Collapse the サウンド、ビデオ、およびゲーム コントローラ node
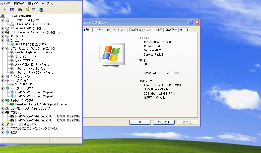The height and width of the screenshot is (153, 261). coord(2,48)
